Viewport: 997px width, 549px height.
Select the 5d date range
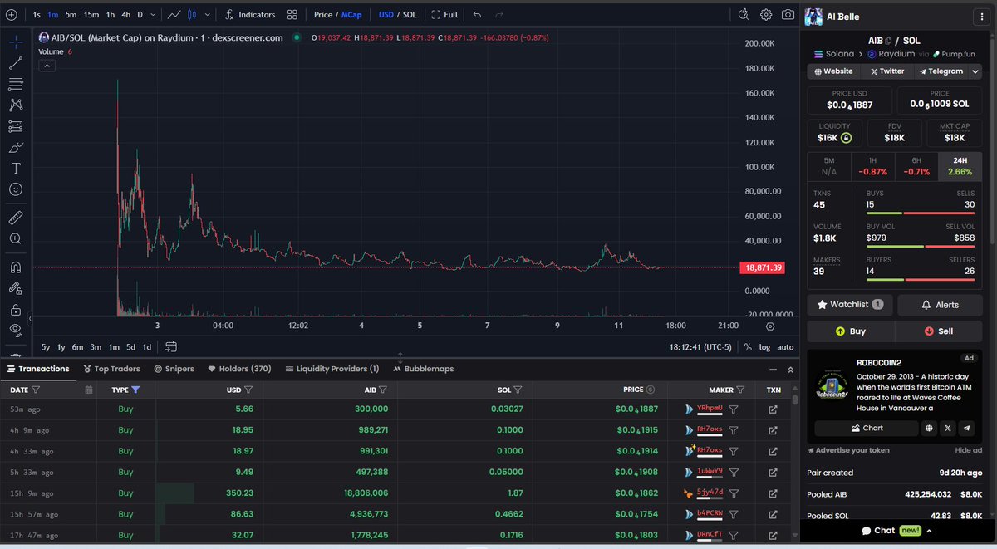pyautogui.click(x=130, y=347)
